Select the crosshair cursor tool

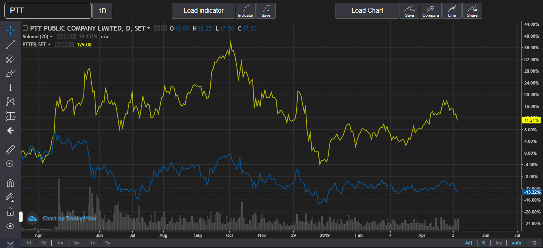pos(10,29)
